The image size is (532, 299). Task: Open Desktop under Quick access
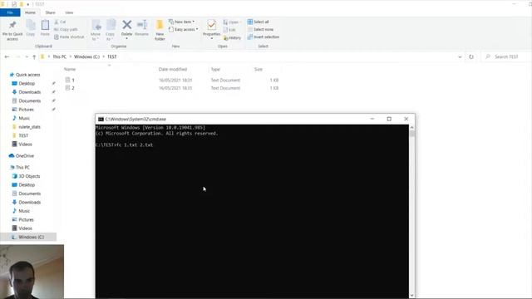point(27,83)
